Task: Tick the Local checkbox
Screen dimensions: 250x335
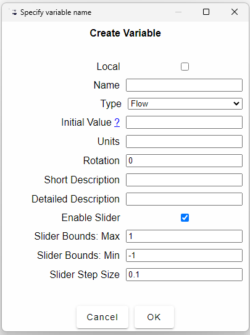Action: (185, 67)
